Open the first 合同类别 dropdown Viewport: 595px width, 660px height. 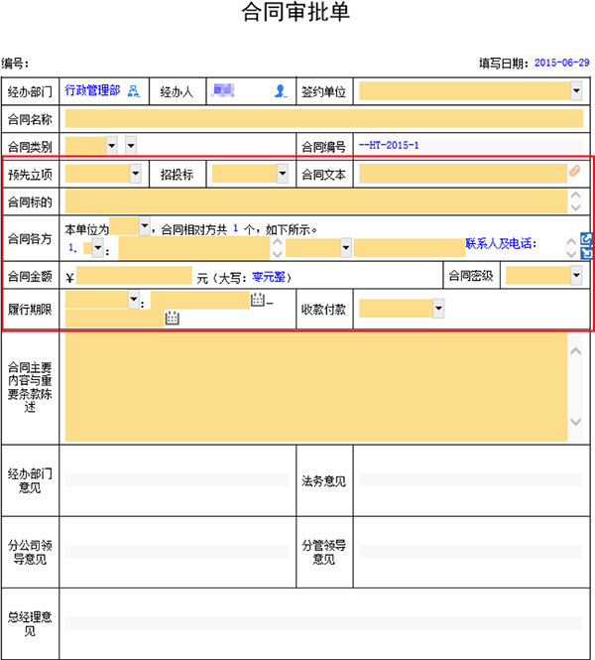(x=111, y=146)
